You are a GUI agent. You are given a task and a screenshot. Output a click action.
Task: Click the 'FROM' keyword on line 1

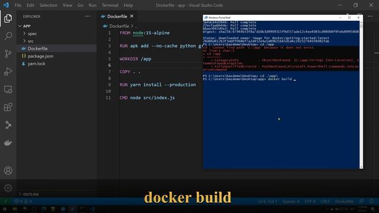pos(125,33)
